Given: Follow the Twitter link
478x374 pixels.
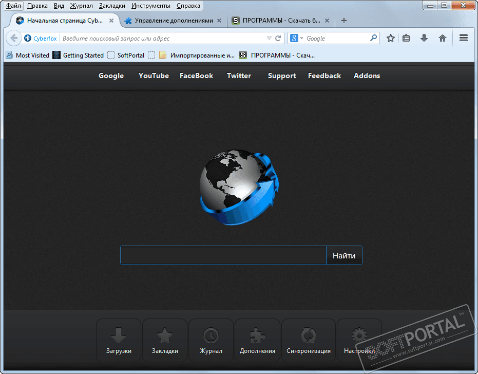Looking at the screenshot, I should click(x=239, y=76).
